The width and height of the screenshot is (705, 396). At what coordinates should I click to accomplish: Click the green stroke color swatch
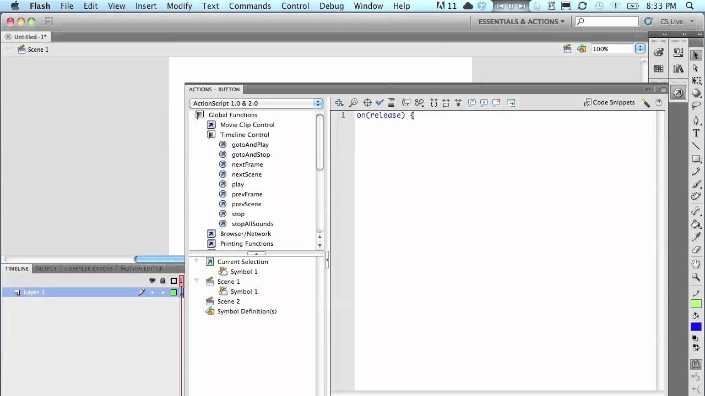tap(696, 304)
